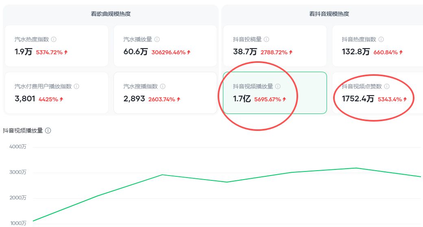This screenshot has width=423, height=227.
Task: Click the green line's lowest starting point
Action: (x=33, y=221)
